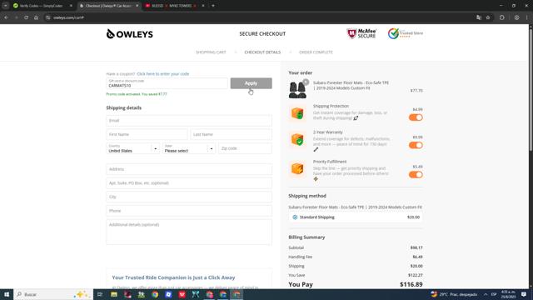Image resolution: width=533 pixels, height=300 pixels.
Task: Select the Standard Shipping radio option
Action: (x=295, y=217)
